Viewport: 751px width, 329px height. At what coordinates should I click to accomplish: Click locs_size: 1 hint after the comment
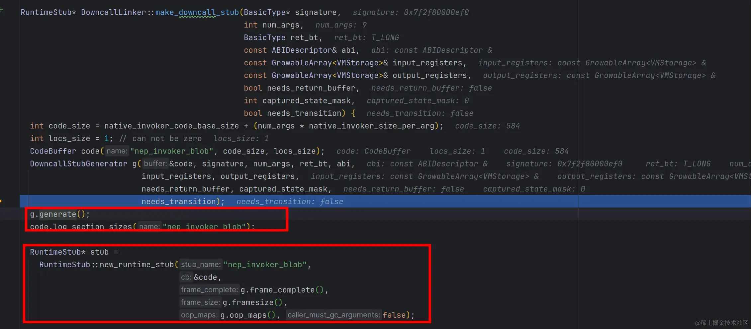(x=241, y=138)
